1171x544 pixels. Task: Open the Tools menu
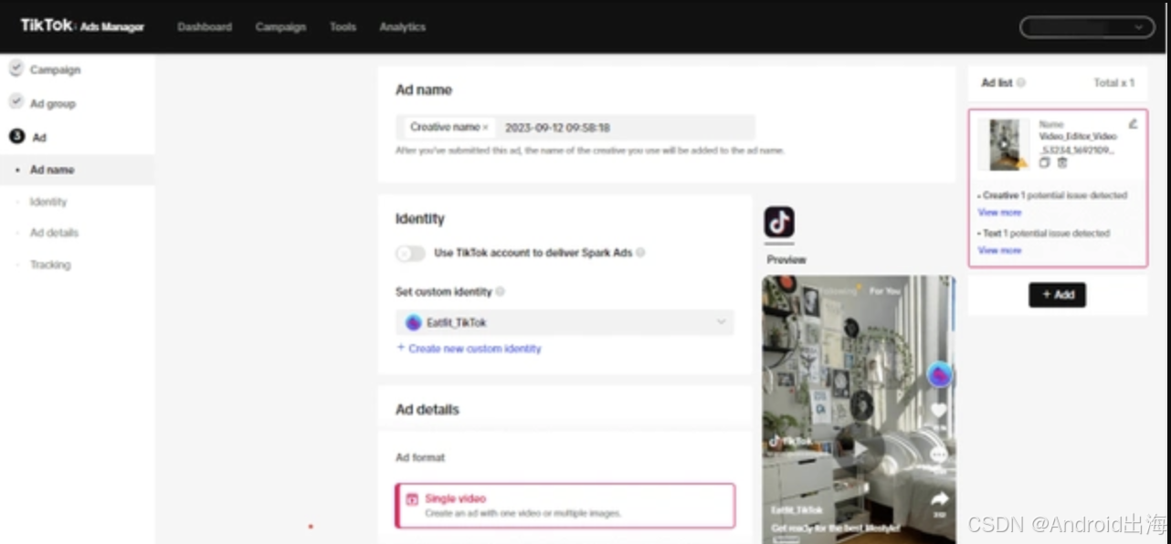click(343, 26)
